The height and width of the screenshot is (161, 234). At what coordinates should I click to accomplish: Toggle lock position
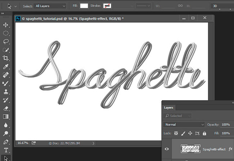(190, 133)
